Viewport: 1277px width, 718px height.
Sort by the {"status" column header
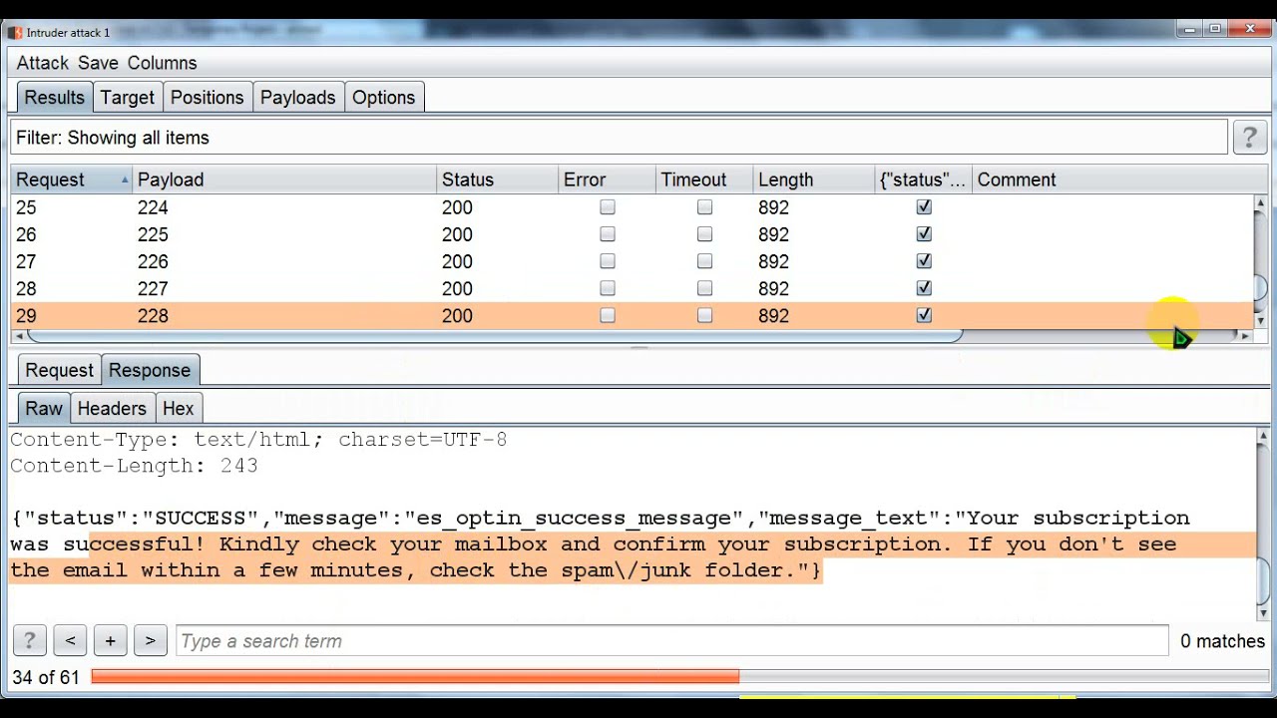coord(924,179)
